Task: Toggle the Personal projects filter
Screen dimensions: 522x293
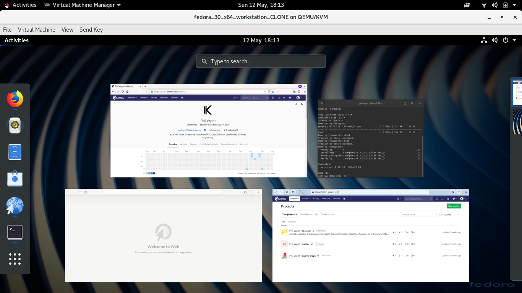Action: (x=292, y=222)
